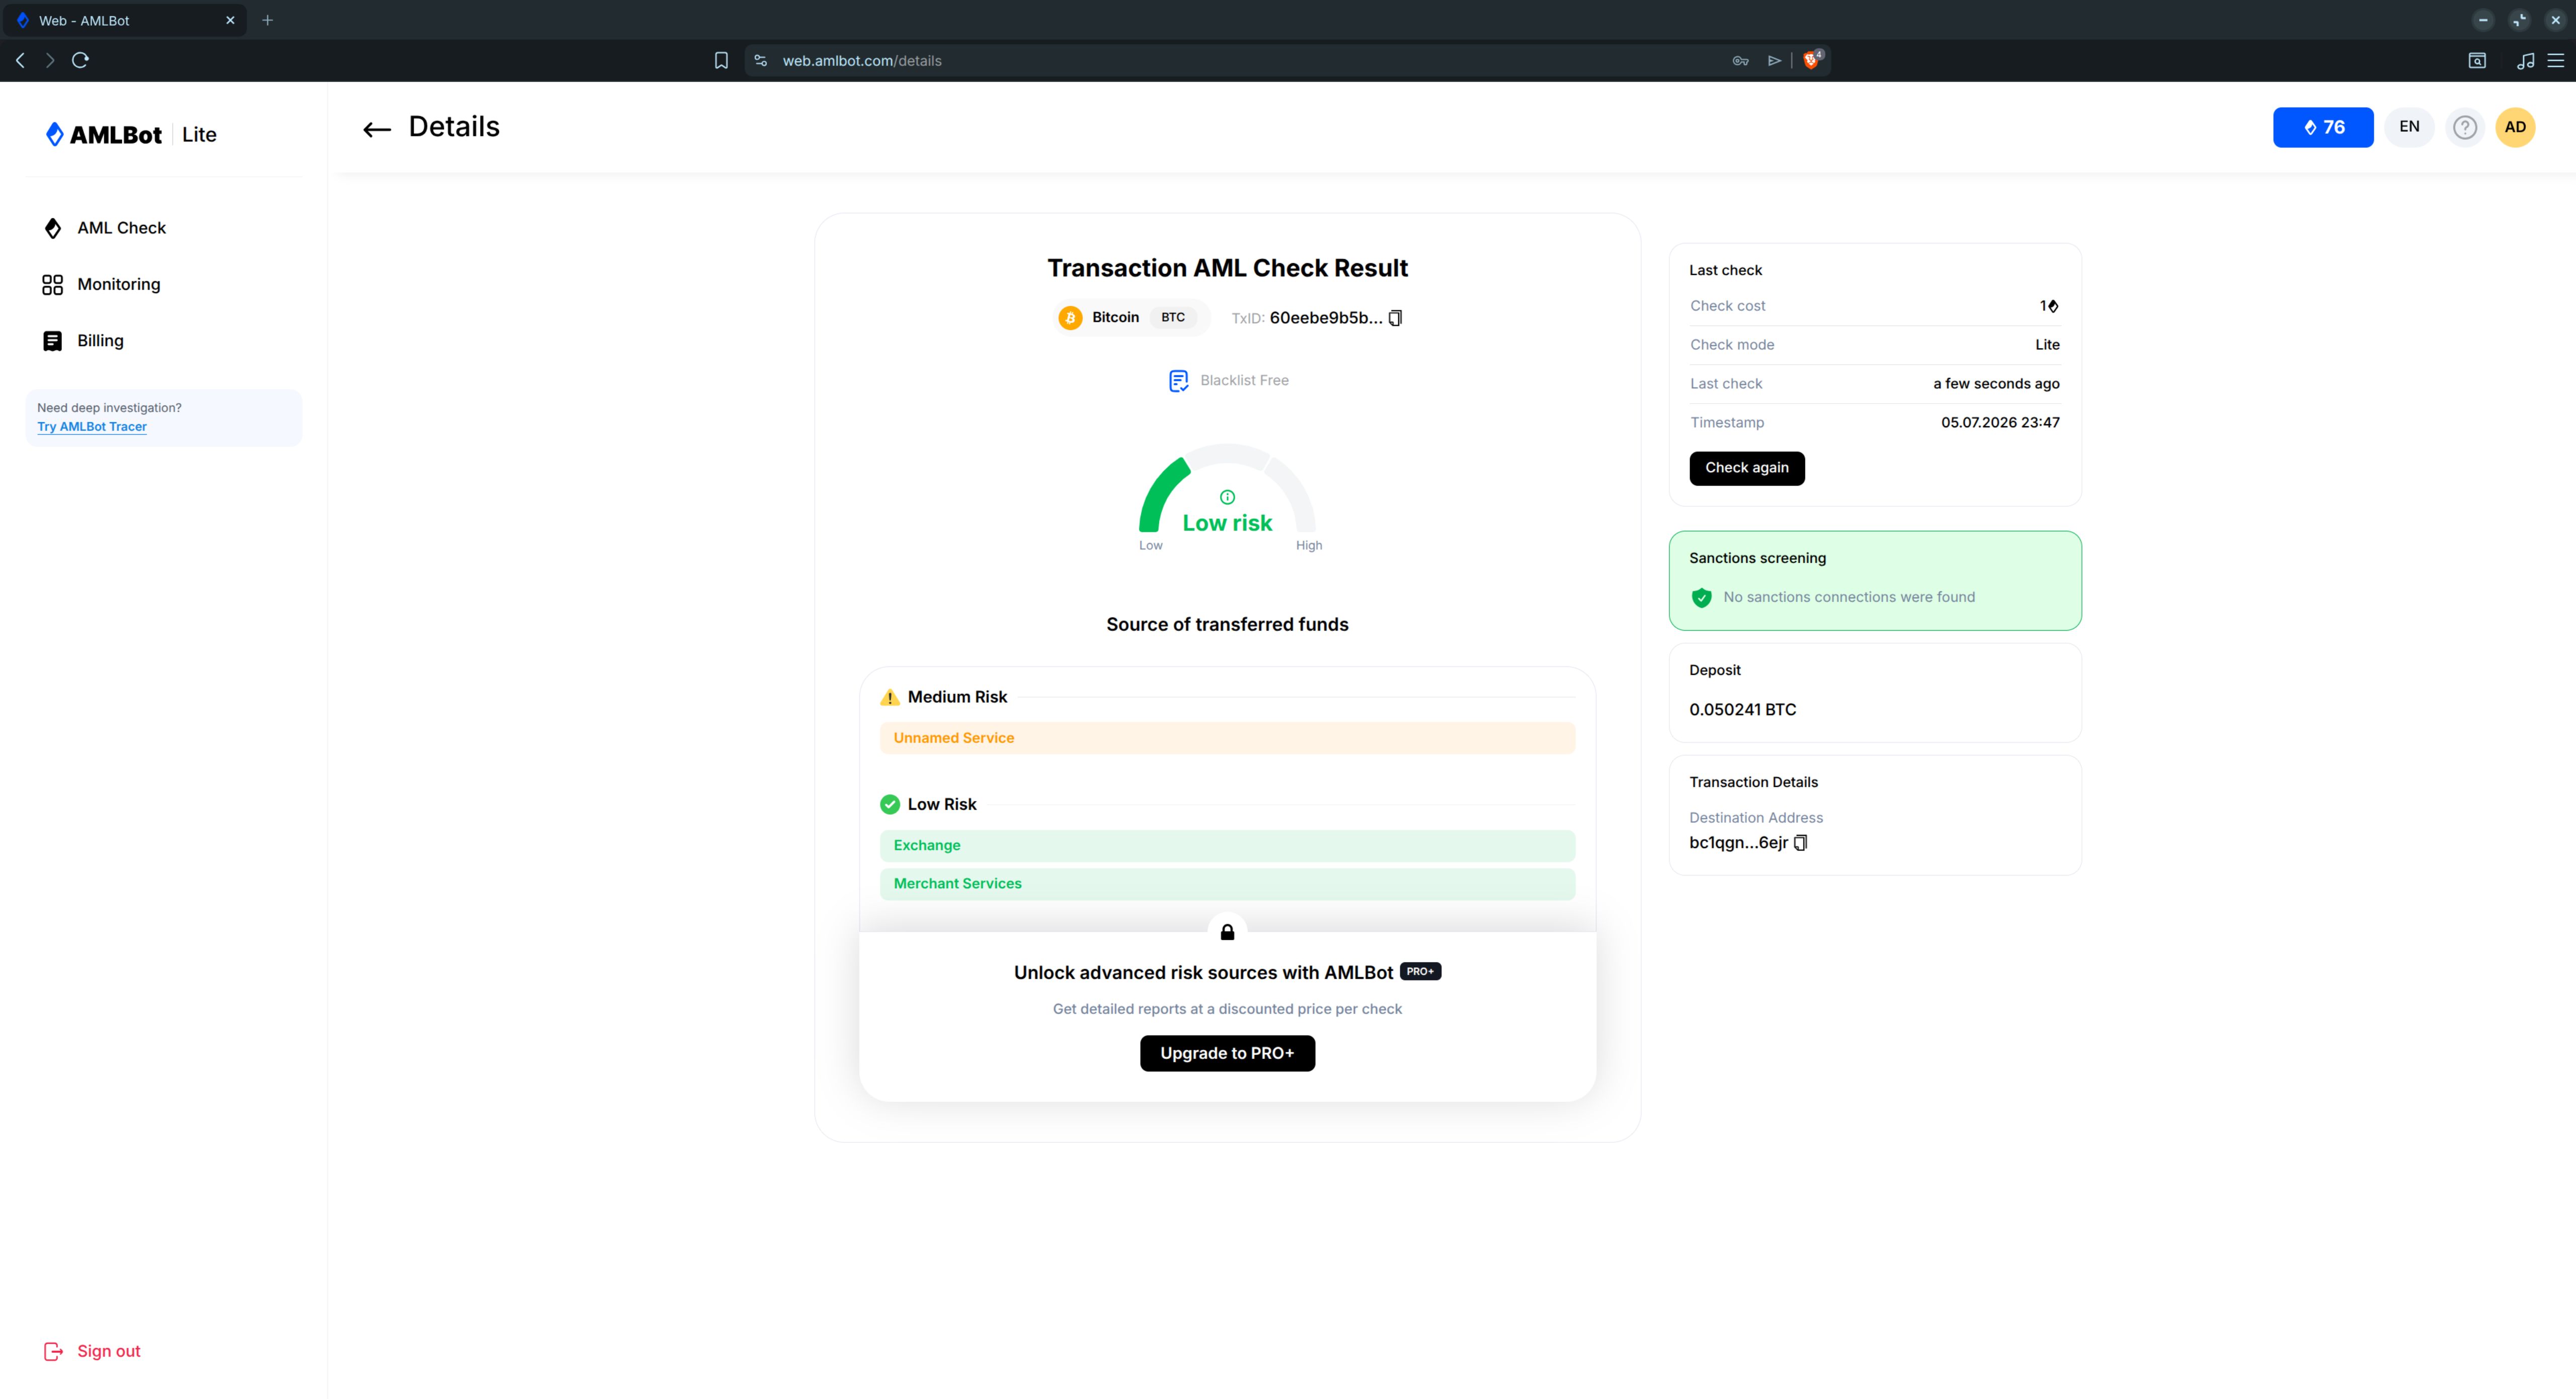Screen dimensions: 2576x1399
Task: Click the music note icon in browser toolbar
Action: [2525, 61]
